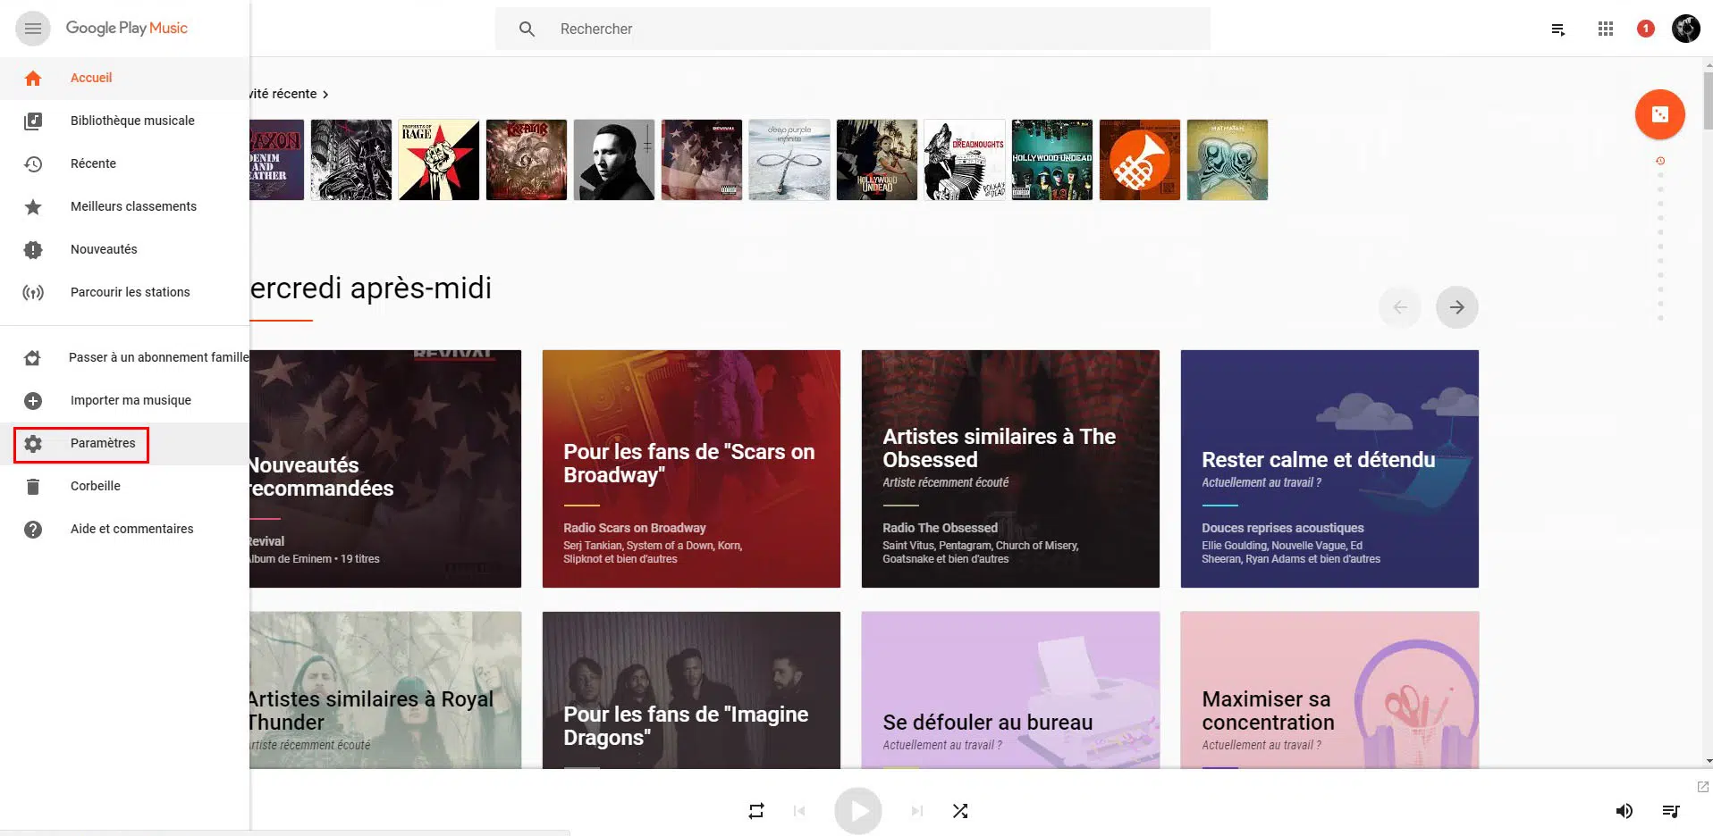1713x836 pixels.
Task: Click the Google Play Music logo
Action: (126, 28)
